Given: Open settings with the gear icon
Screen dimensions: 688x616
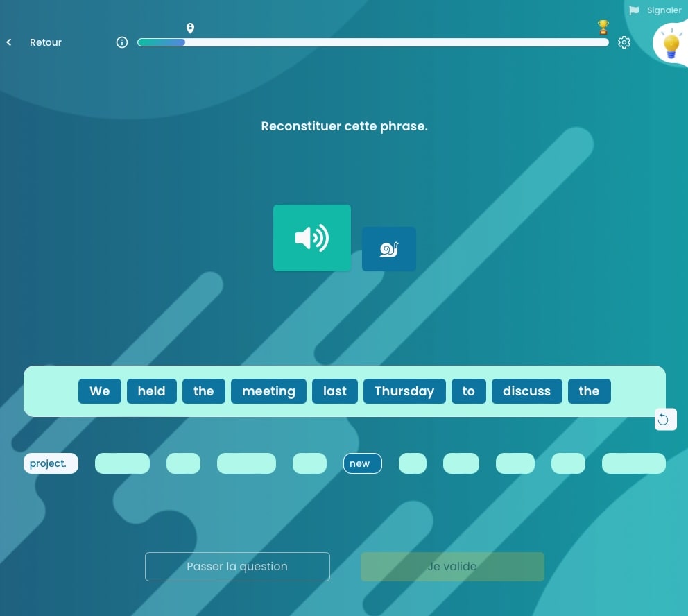Looking at the screenshot, I should pyautogui.click(x=624, y=42).
